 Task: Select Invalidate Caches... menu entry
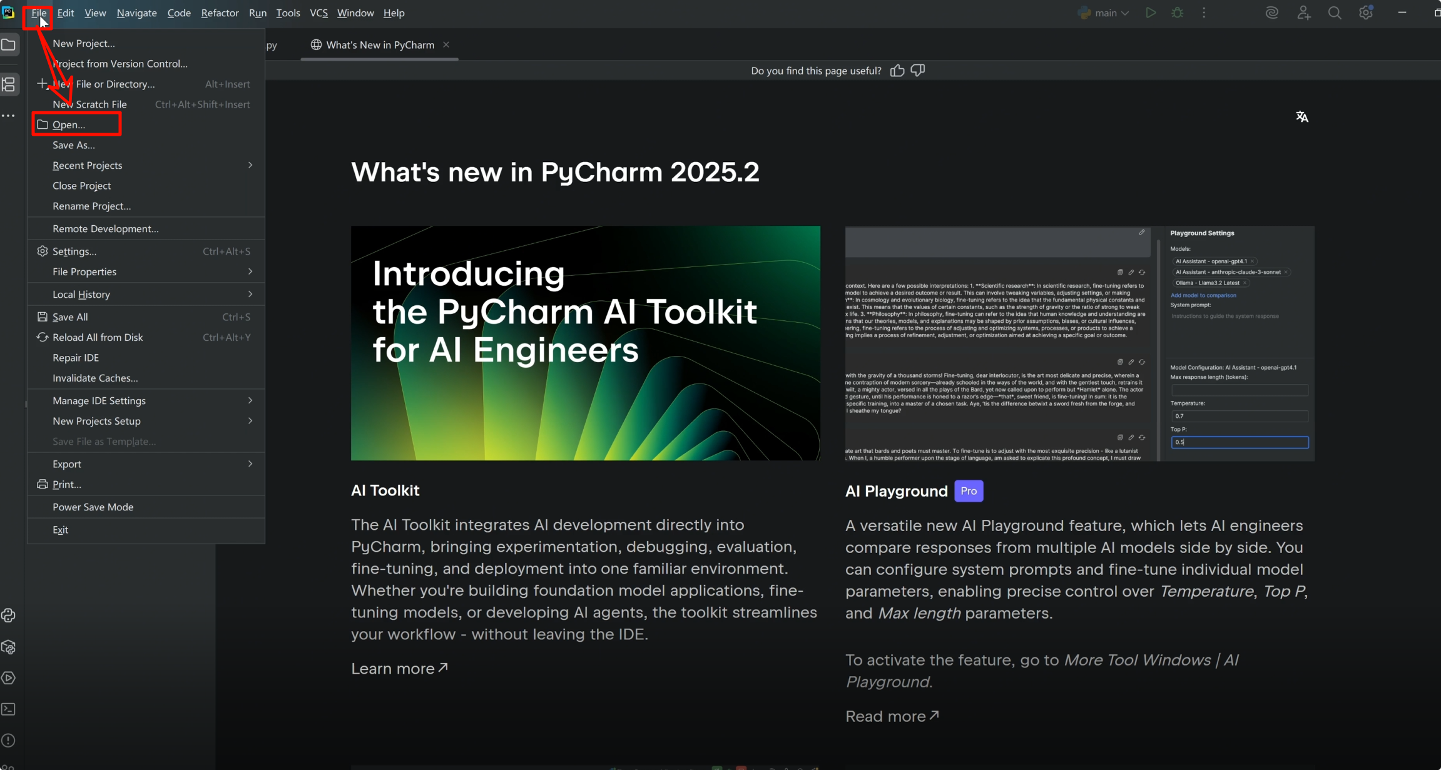click(146, 378)
